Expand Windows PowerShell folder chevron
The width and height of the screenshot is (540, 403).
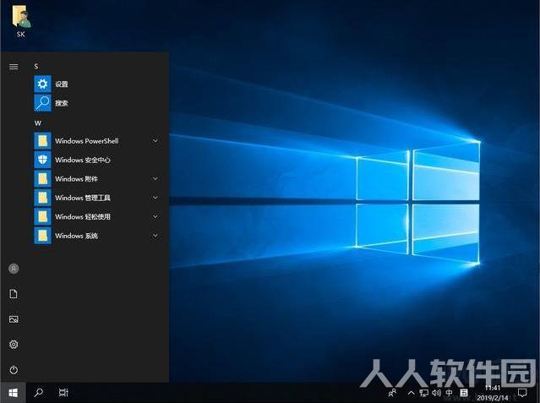pos(155,140)
